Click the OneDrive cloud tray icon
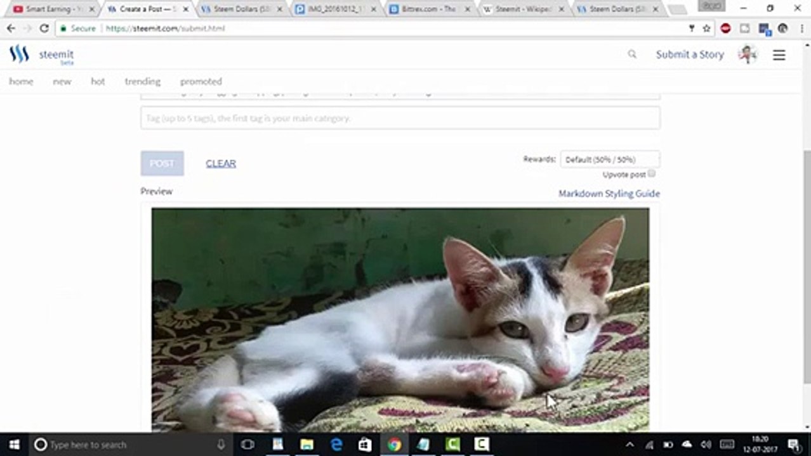This screenshot has width=811, height=456. [687, 445]
